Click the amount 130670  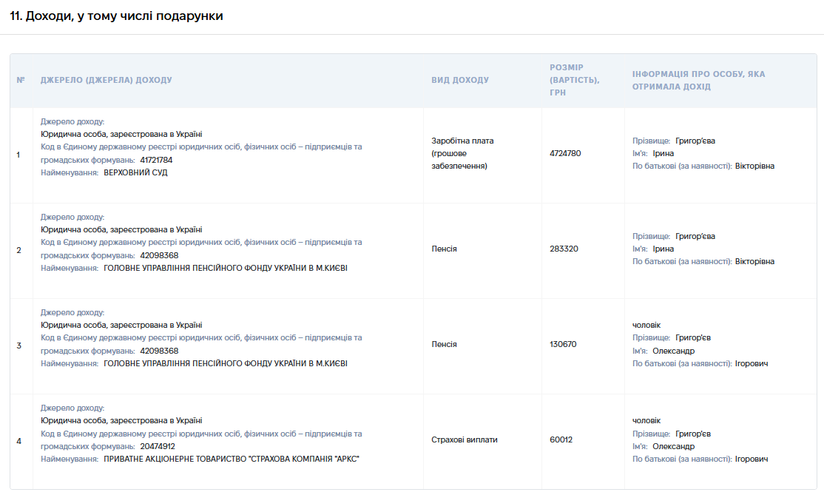click(563, 344)
